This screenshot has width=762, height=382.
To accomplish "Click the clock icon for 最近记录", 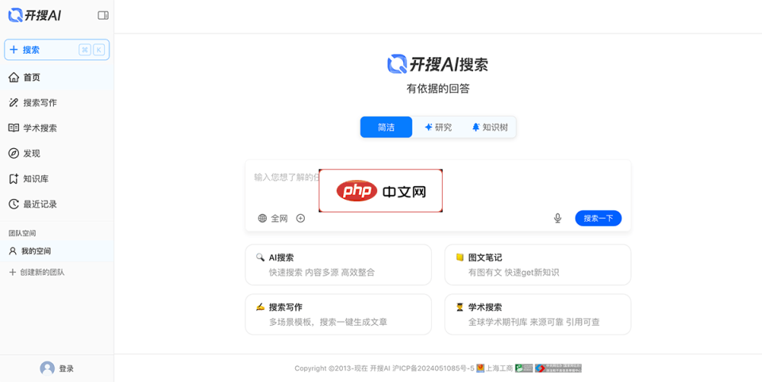I will [13, 204].
